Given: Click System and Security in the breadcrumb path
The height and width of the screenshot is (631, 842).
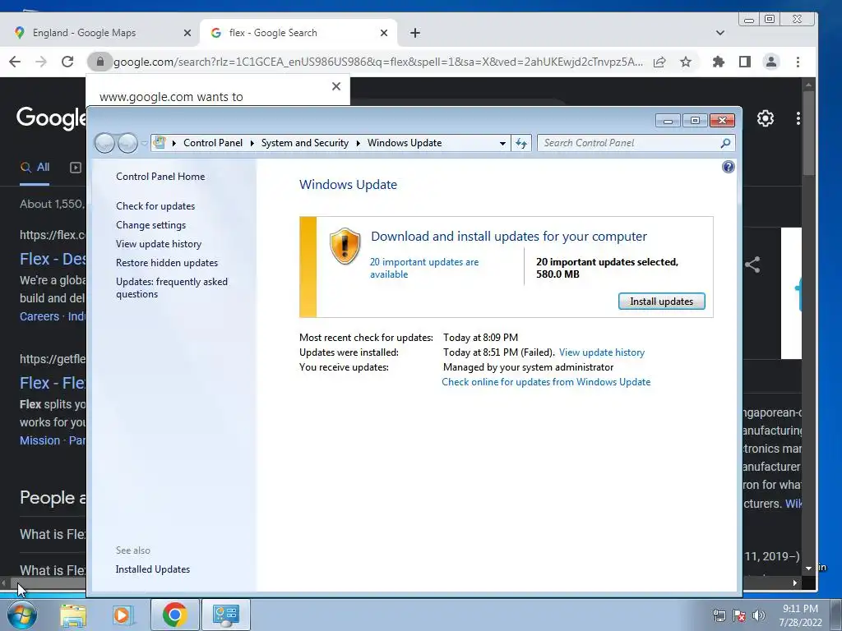Looking at the screenshot, I should 304,143.
